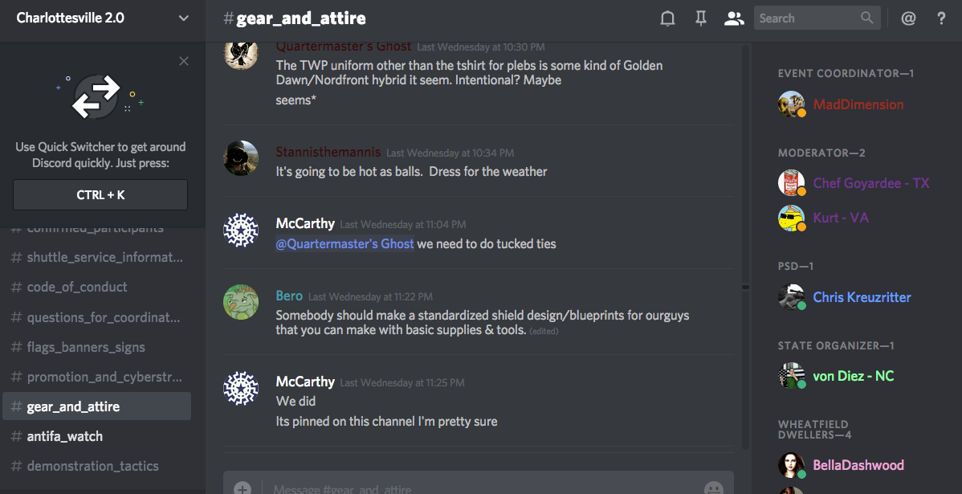Screen dimensions: 962x494
Task: Open recent mentions @ icon
Action: pos(909,18)
